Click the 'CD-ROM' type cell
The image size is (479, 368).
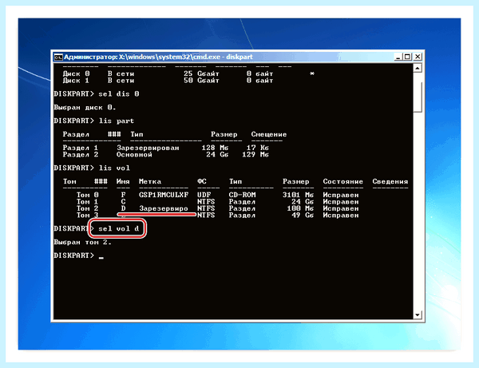coord(242,195)
